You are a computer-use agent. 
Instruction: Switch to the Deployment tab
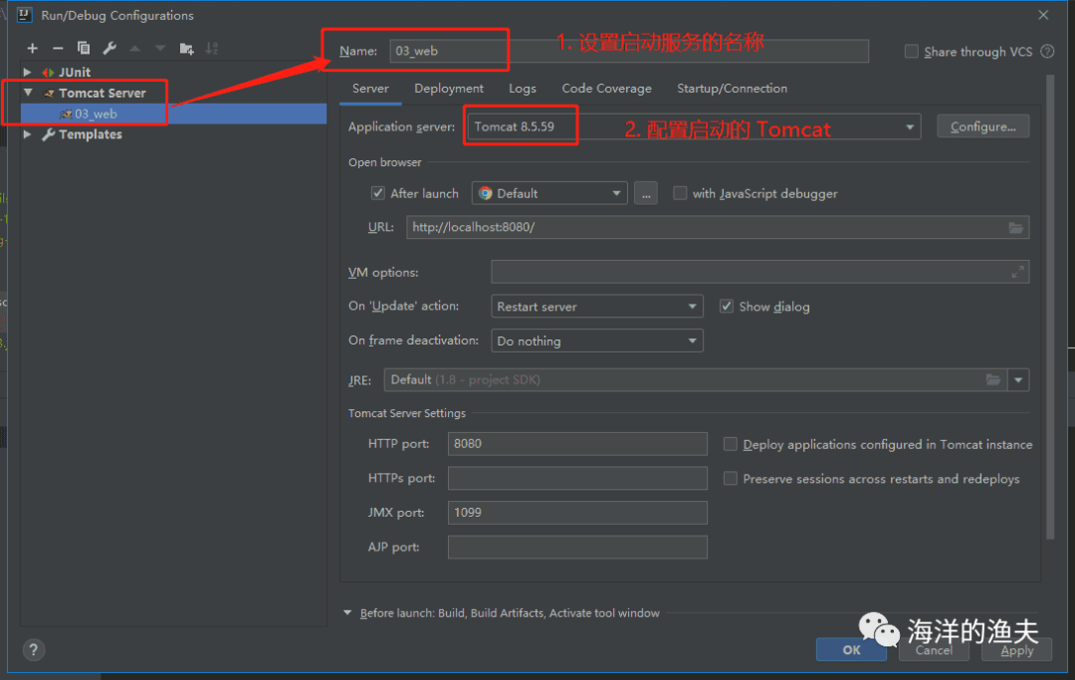pyautogui.click(x=448, y=89)
